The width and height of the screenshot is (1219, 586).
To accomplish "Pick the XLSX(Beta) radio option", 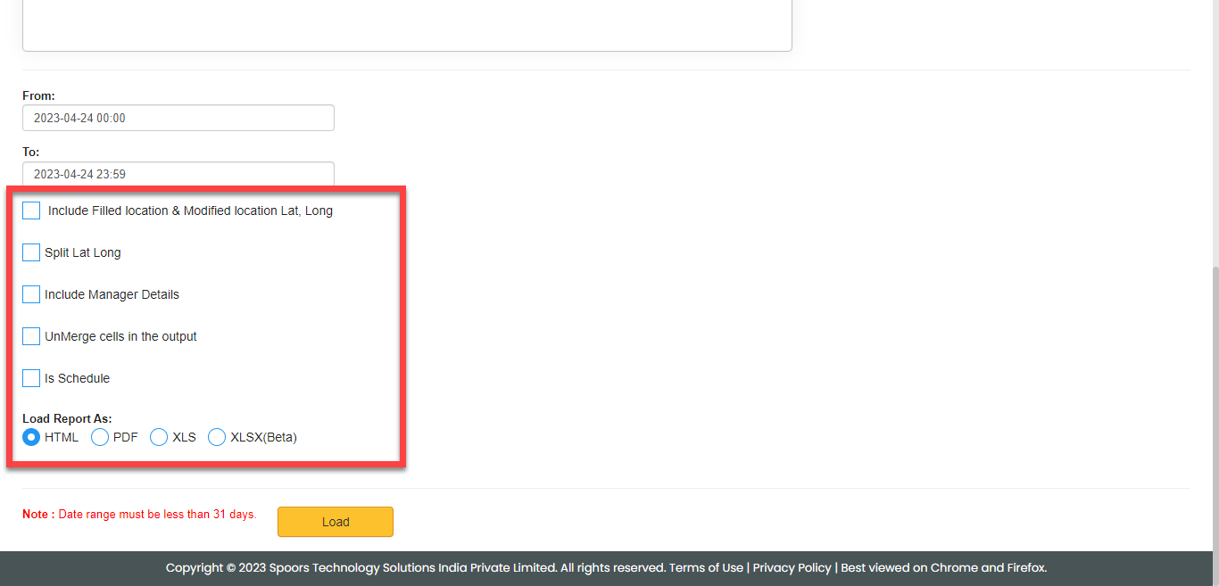I will point(217,437).
